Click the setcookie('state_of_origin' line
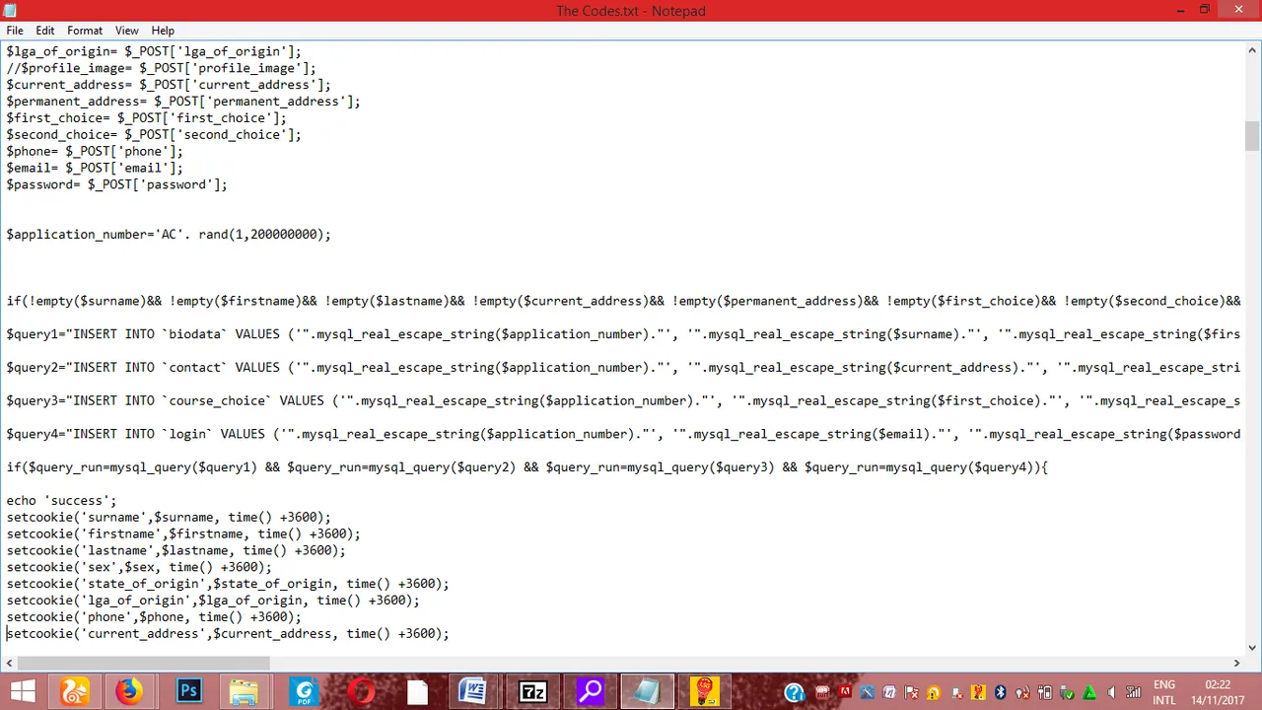The image size is (1262, 710). [x=228, y=584]
